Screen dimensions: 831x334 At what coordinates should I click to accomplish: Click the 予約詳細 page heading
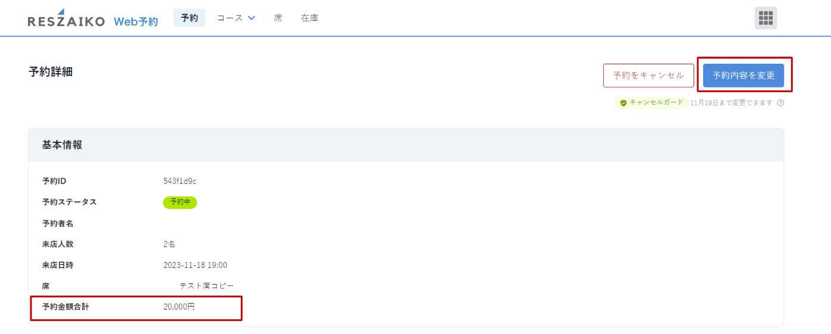51,72
